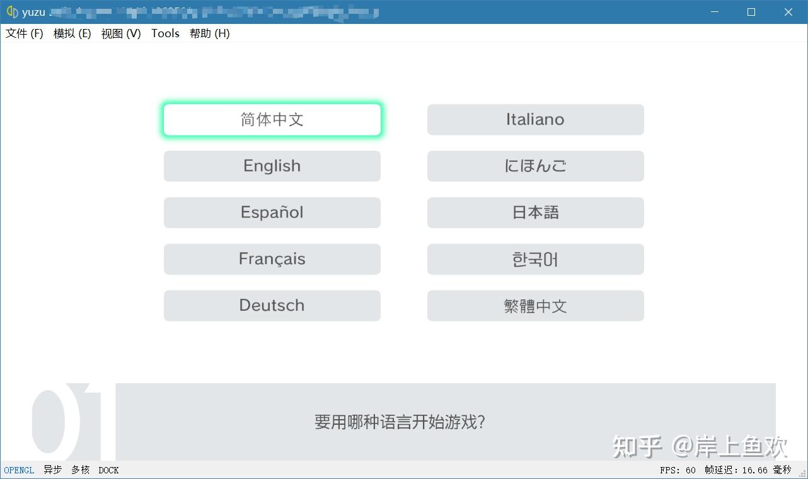Pick 한국어 Korean language button
808x479 pixels.
click(x=536, y=259)
